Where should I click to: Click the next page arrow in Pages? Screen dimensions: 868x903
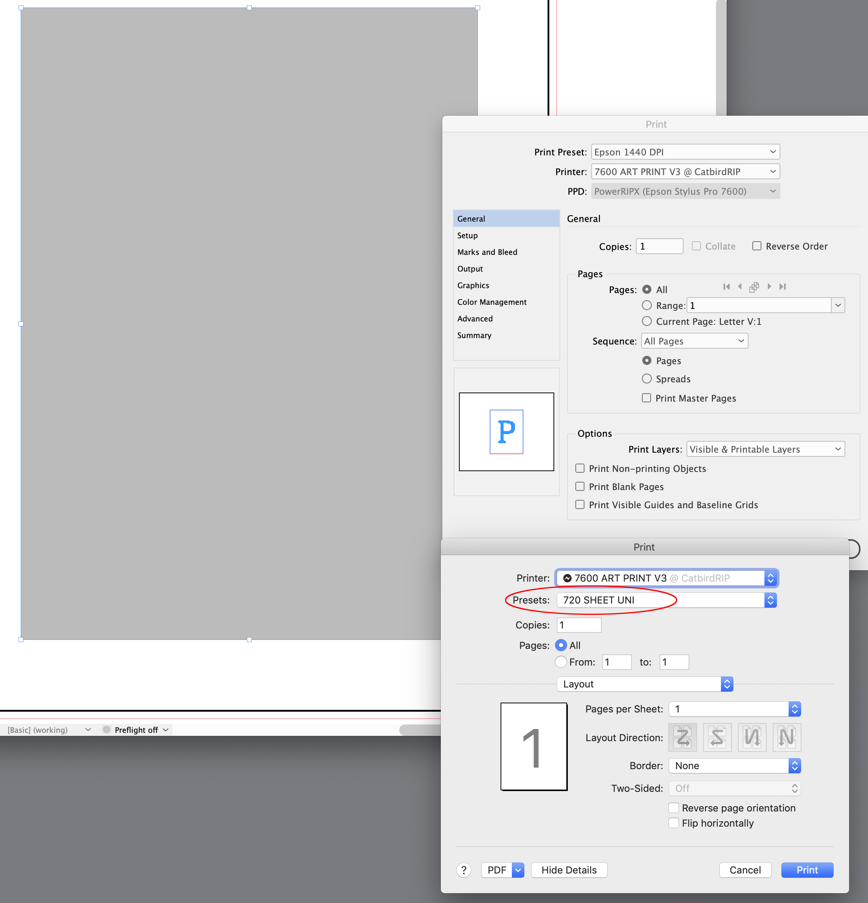click(769, 287)
